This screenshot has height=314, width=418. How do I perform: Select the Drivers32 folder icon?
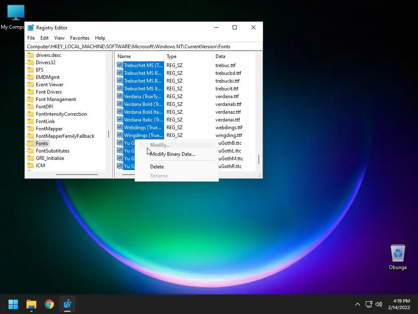point(31,63)
